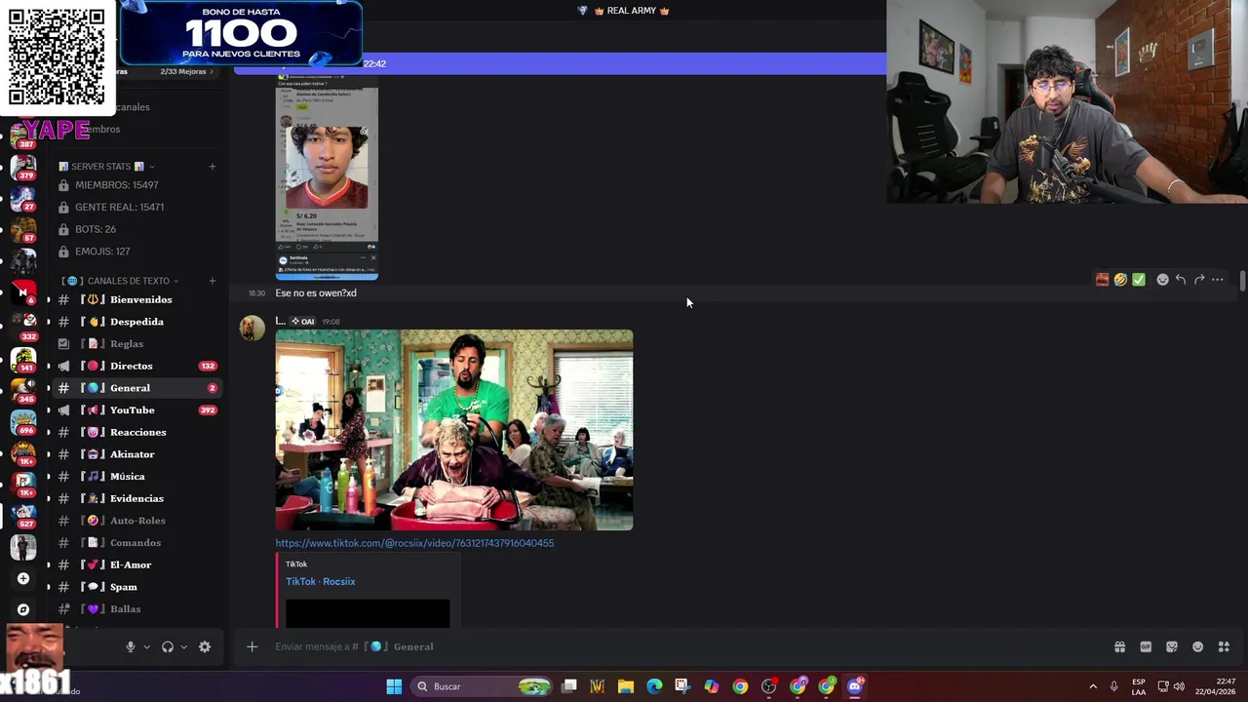React with the rolling-laughing emoji on the message

1120,280
